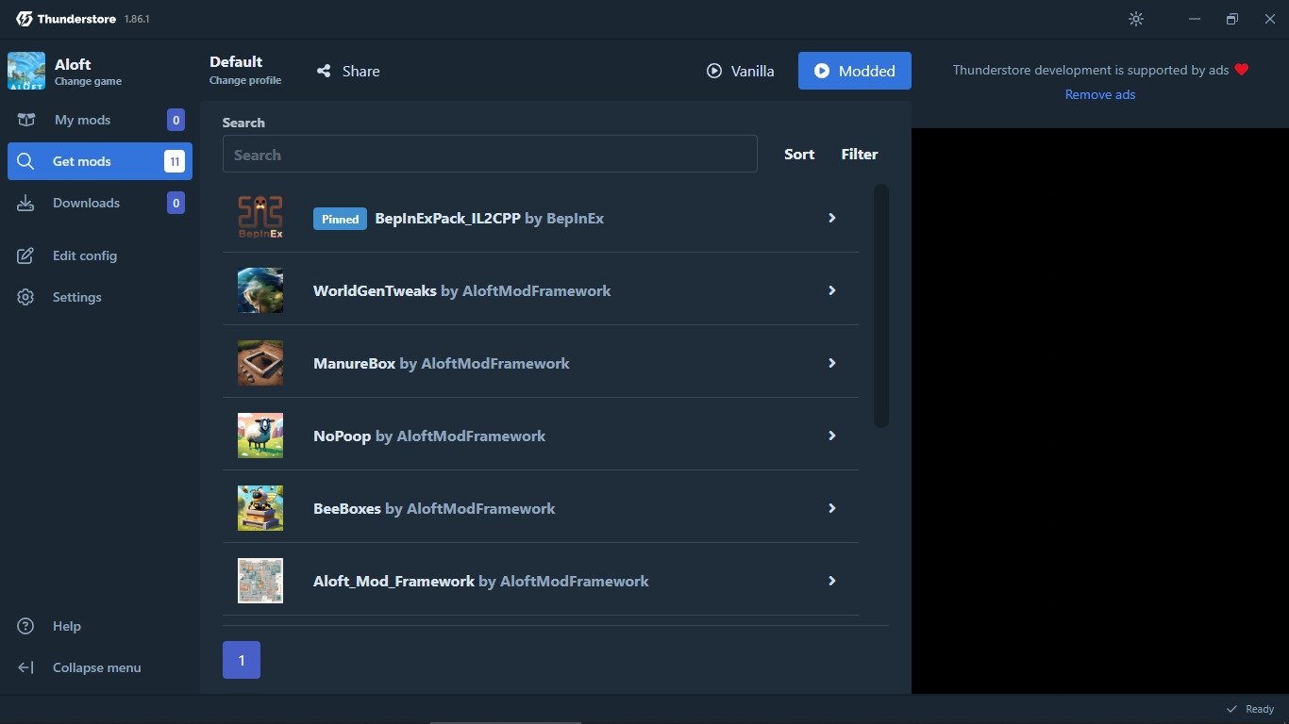
Task: Click the BeeBoxes mod icon
Action: (260, 508)
